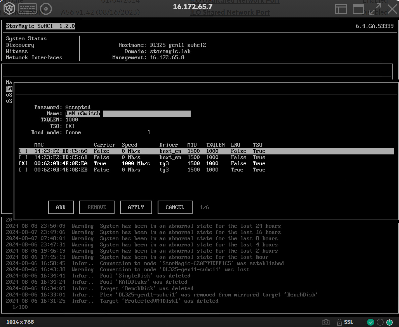
Task: Click the highlighted LA row in list
Action: point(9,89)
